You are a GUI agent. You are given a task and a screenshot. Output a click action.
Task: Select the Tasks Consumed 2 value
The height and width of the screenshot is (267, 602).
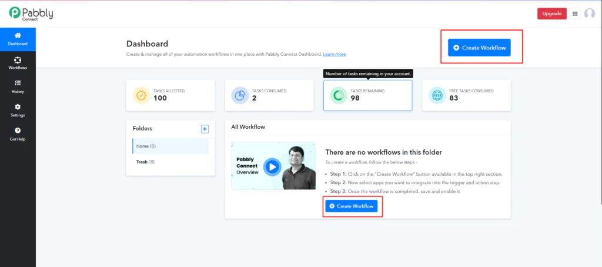coord(254,98)
